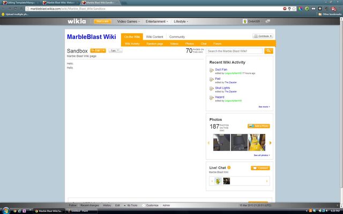This screenshot has width=343, height=214.
Task: Open the Hazard link
Action: point(220,97)
